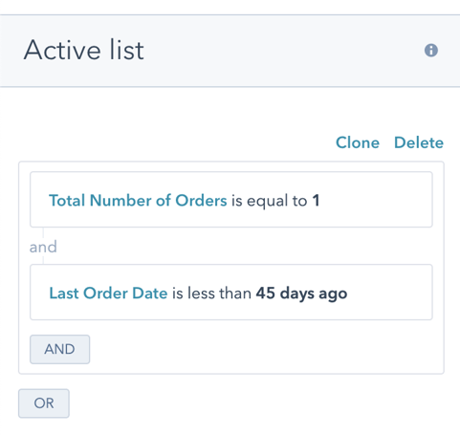Click empty space right of Total Orders filter
This screenshot has height=435, width=460.
click(x=376, y=200)
